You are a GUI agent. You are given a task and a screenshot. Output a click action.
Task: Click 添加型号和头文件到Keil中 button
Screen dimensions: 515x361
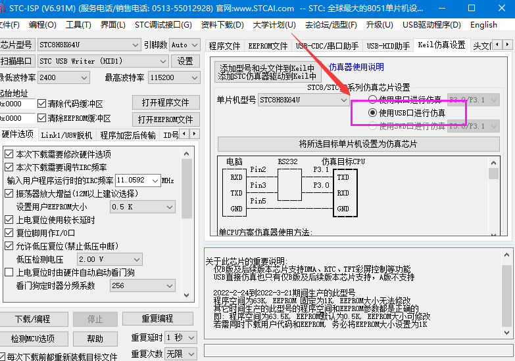[267, 72]
